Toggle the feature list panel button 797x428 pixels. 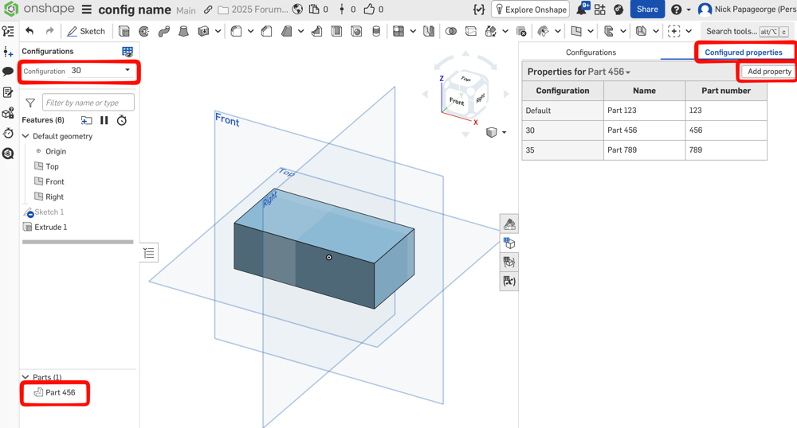(x=149, y=253)
